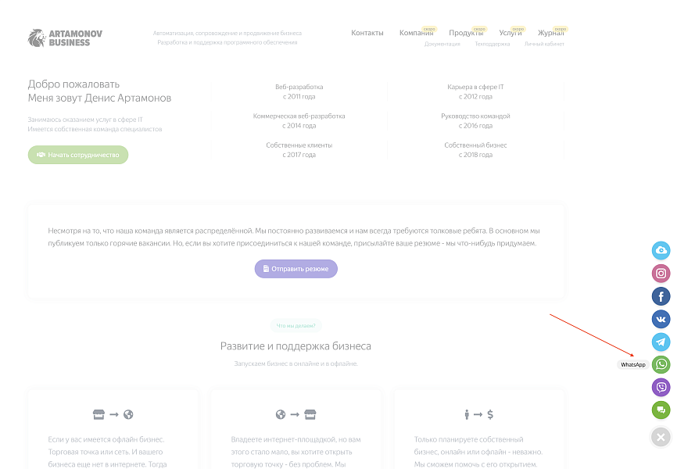Image resolution: width=695 pixels, height=469 pixels.
Task: Click the cloud icon atop the social bar
Action: point(661,250)
